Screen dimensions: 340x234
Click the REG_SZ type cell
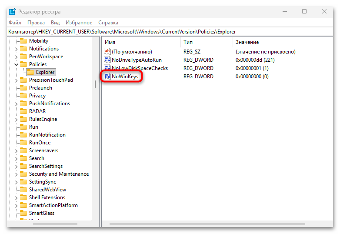tap(192, 52)
